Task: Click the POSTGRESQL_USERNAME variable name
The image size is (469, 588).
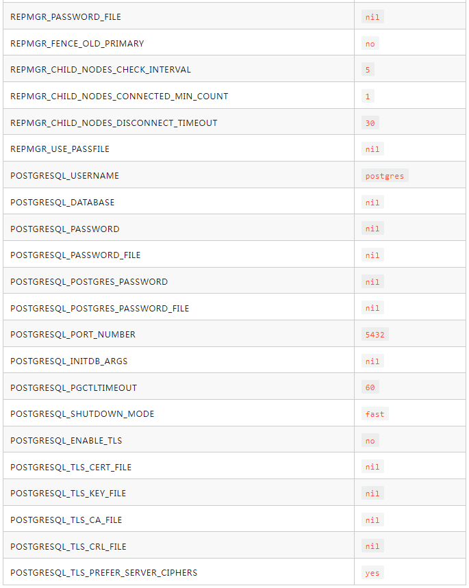Action: pyautogui.click(x=65, y=176)
